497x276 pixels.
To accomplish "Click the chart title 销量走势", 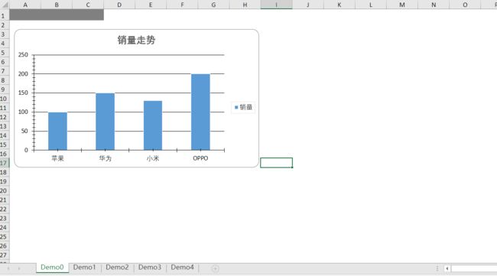I will [136, 40].
